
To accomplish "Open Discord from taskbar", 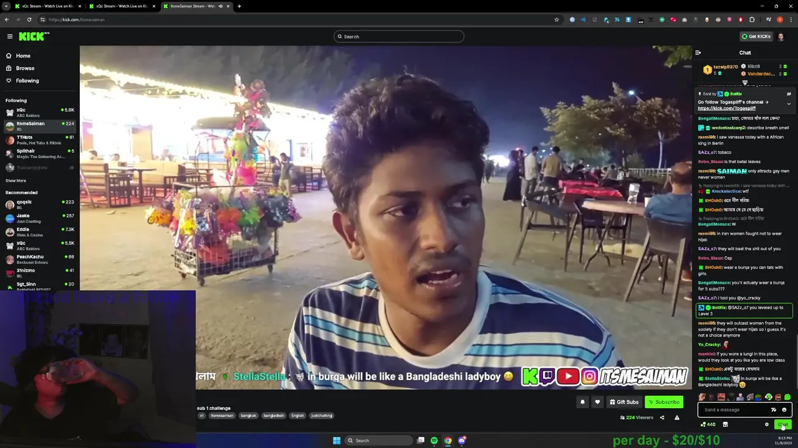I will (x=462, y=441).
